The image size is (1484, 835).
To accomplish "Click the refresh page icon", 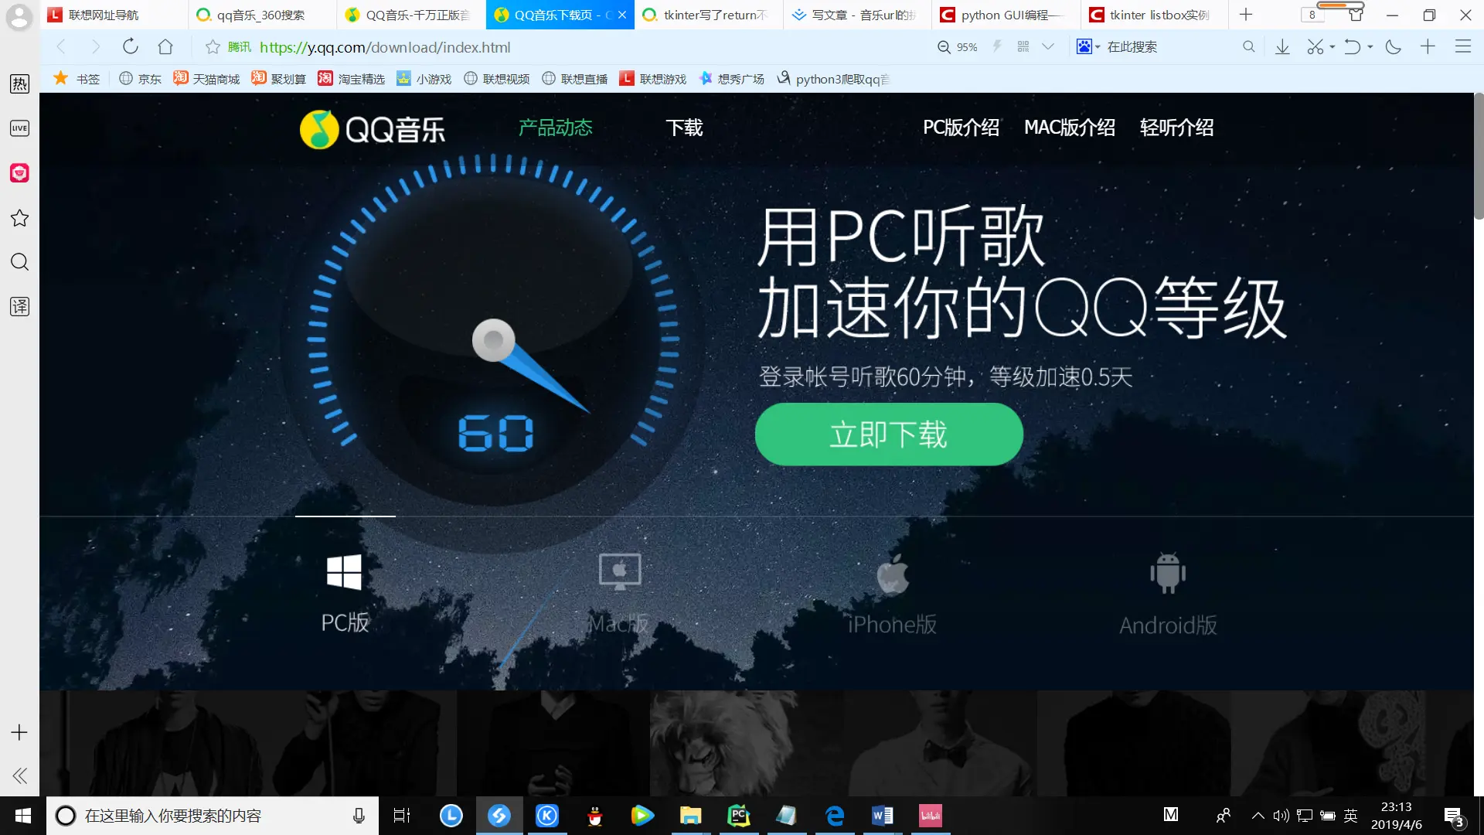I will coord(130,46).
